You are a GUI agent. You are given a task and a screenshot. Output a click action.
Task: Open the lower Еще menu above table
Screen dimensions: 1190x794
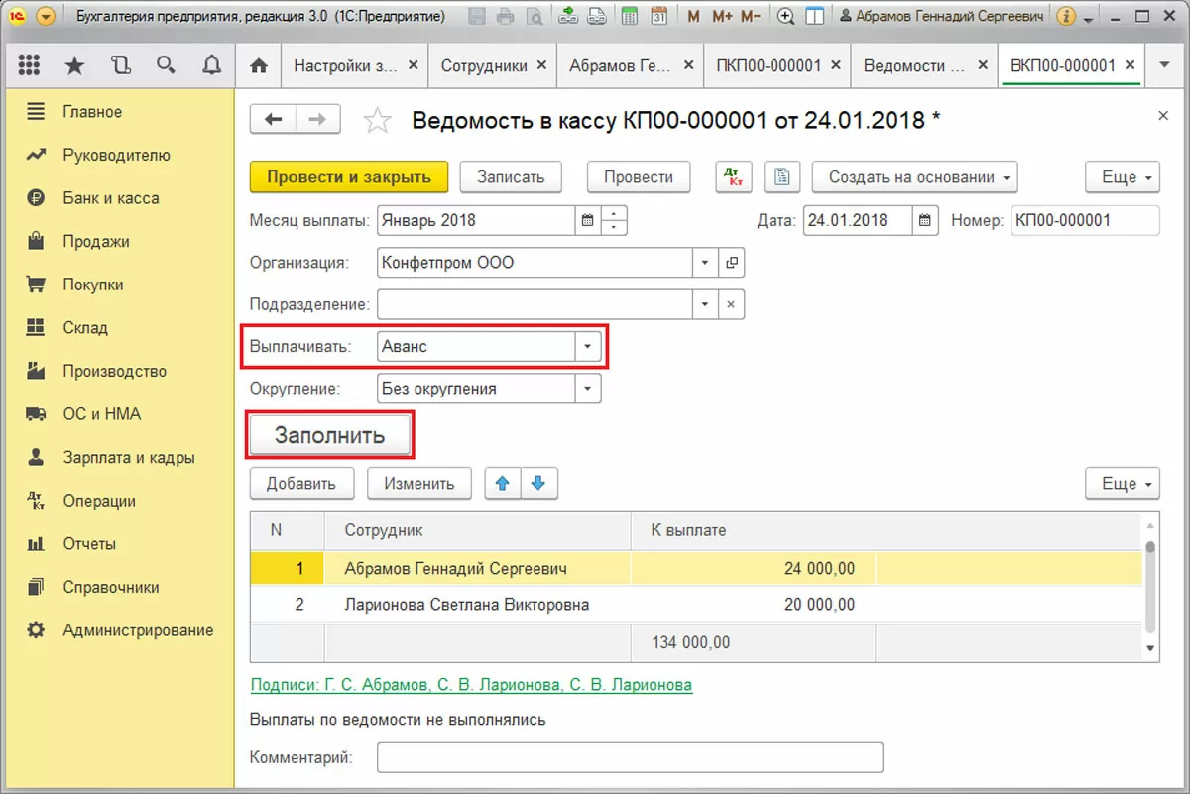tap(1123, 483)
